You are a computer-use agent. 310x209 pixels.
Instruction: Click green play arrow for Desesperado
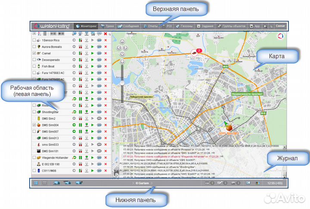coord(91,60)
